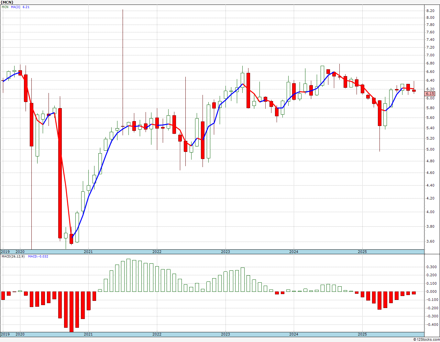The image size is (440, 342).
Task: Select 2021 on the price chart time axis
Action: point(88,252)
